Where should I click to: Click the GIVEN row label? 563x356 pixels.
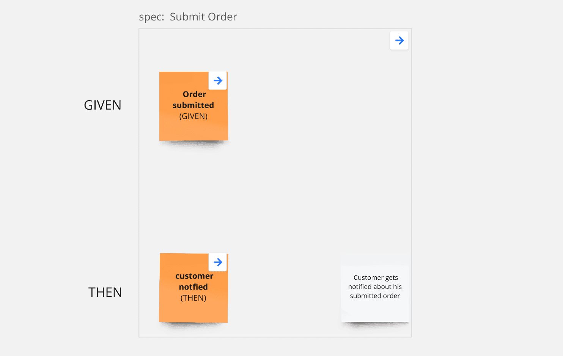pyautogui.click(x=102, y=105)
